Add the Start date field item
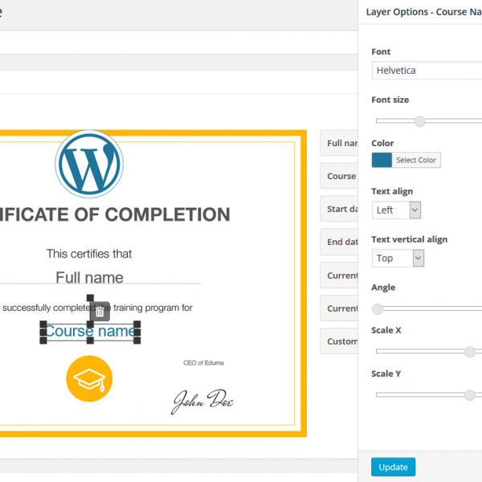The height and width of the screenshot is (482, 482). 341,209
